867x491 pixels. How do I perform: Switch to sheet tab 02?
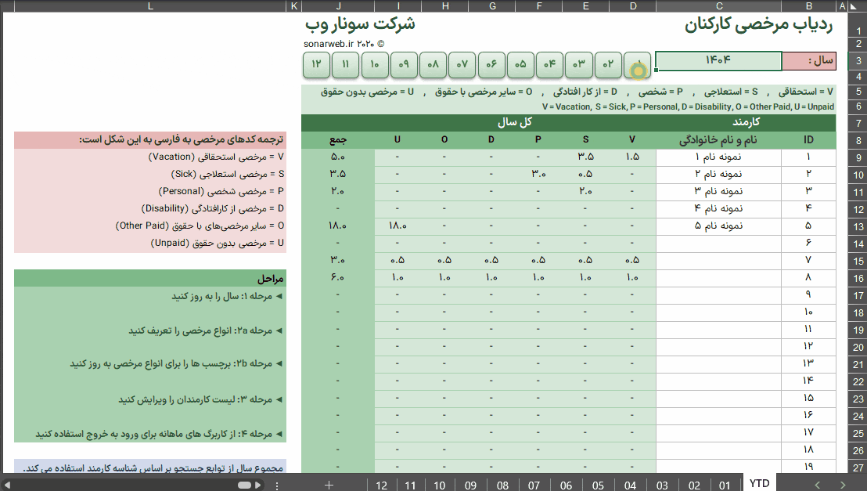click(x=695, y=485)
